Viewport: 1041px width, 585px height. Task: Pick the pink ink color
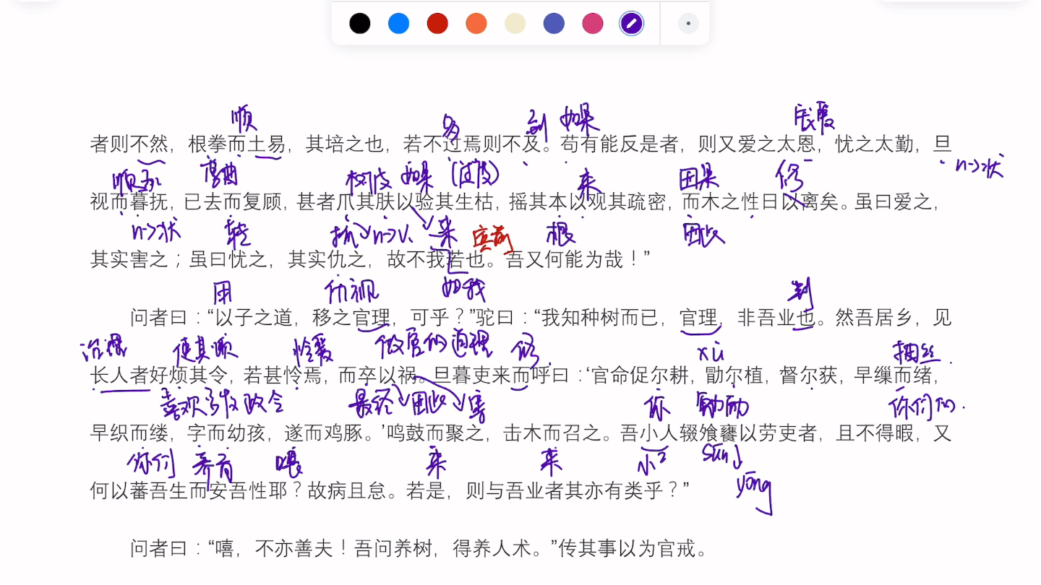click(592, 23)
